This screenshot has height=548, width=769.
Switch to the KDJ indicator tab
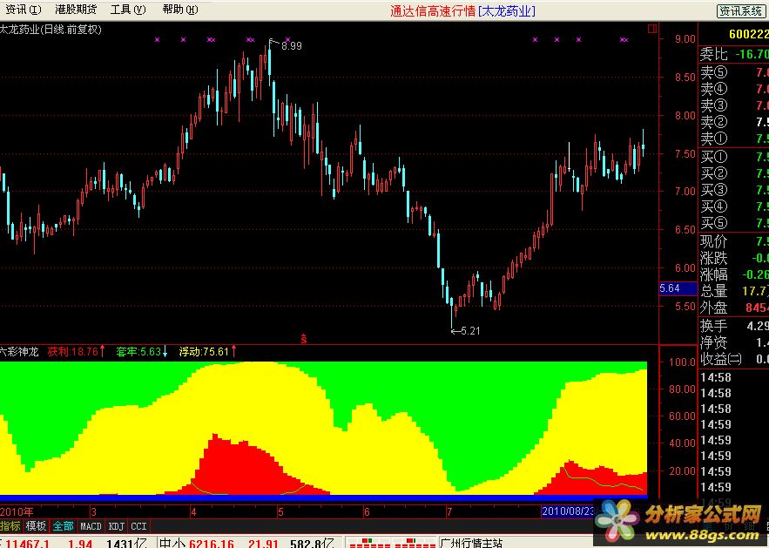point(116,526)
